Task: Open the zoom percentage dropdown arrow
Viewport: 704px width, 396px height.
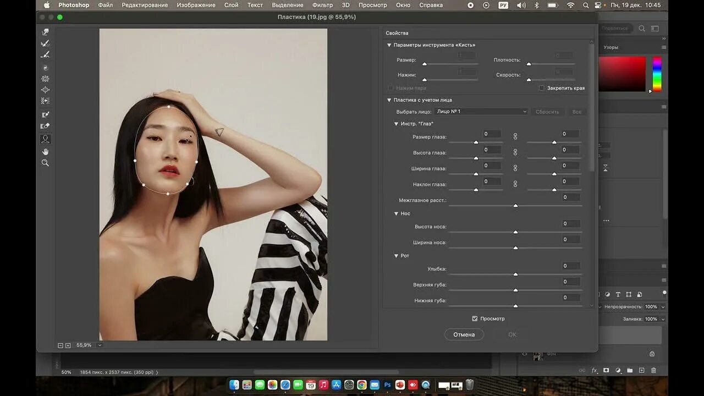Action: [100, 345]
